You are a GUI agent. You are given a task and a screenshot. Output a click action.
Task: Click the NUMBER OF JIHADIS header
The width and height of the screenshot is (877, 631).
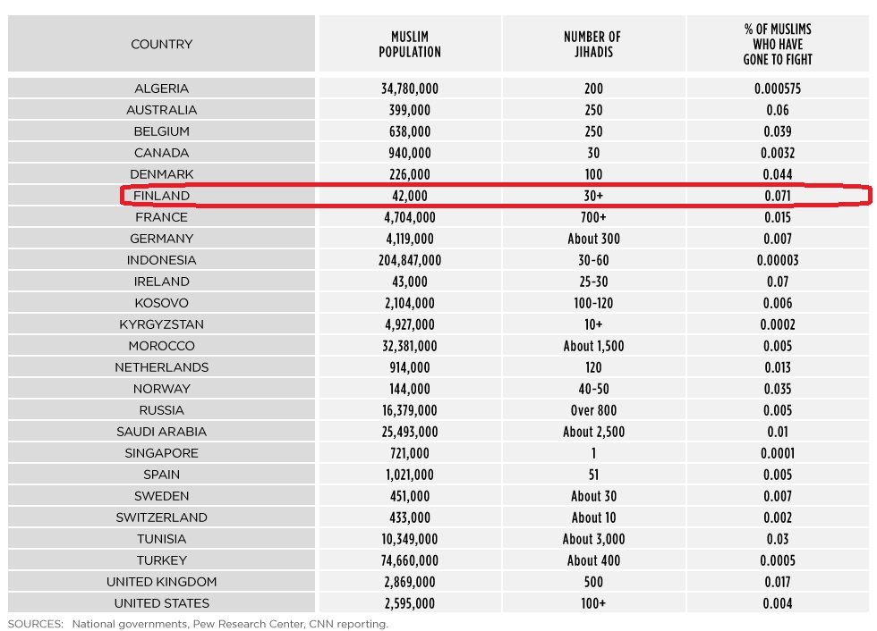[x=593, y=44]
